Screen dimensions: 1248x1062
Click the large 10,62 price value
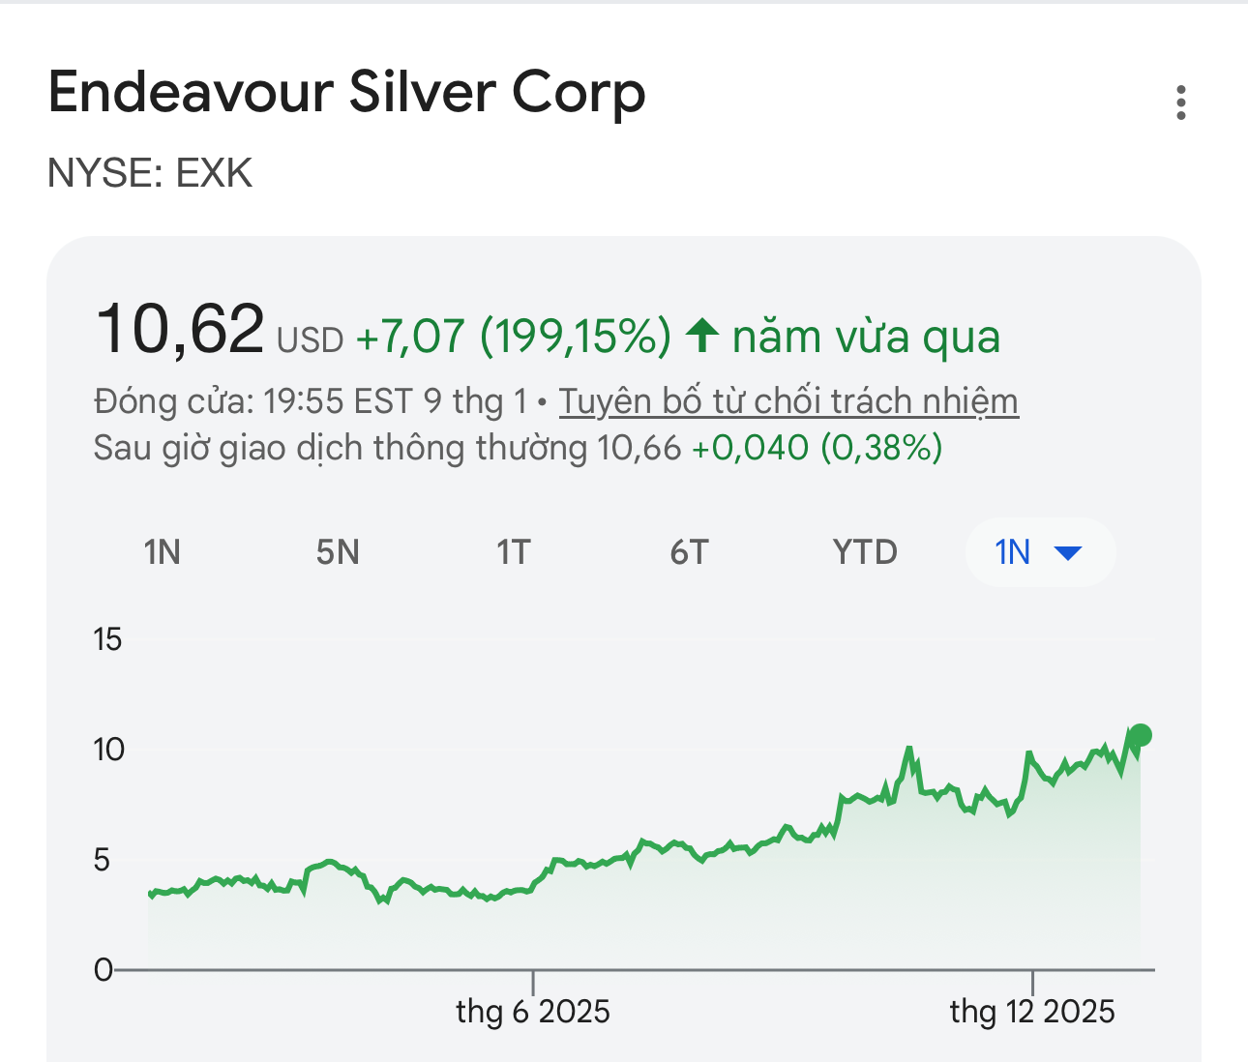point(179,329)
